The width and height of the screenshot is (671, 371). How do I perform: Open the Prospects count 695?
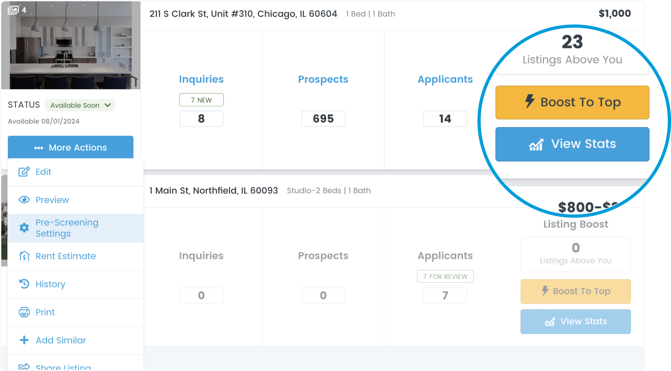(x=323, y=119)
